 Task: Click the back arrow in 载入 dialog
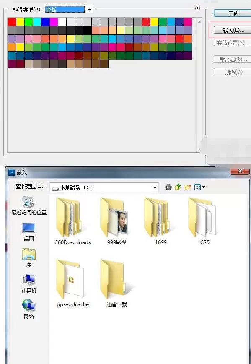pos(168,187)
